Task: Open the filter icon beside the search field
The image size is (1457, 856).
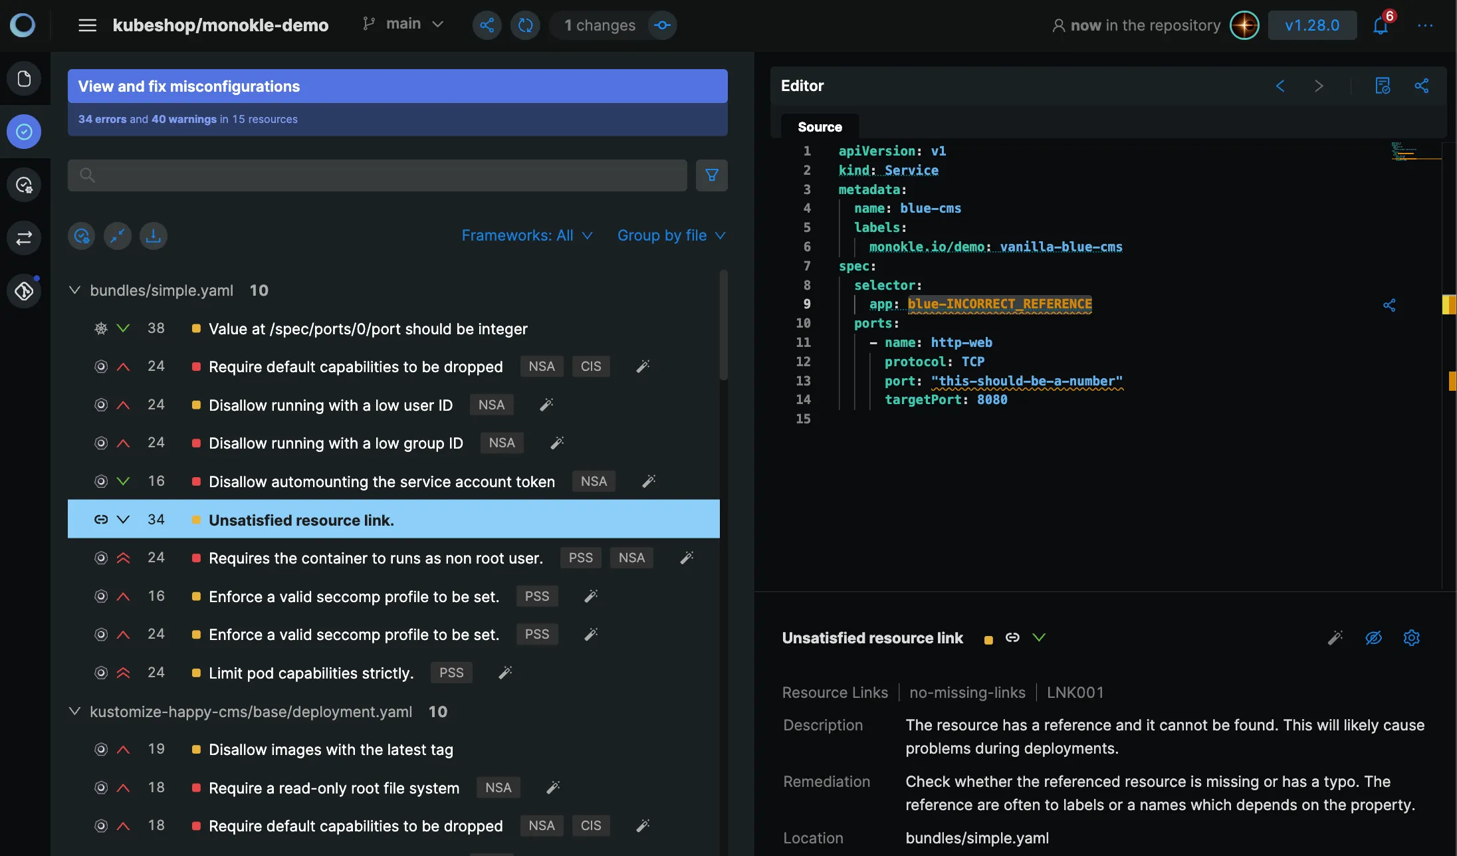Action: [711, 175]
